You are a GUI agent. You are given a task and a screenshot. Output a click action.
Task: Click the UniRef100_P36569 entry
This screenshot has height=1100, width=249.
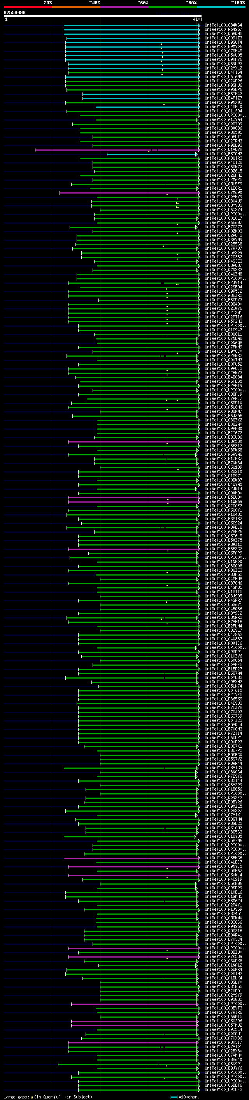point(223,700)
